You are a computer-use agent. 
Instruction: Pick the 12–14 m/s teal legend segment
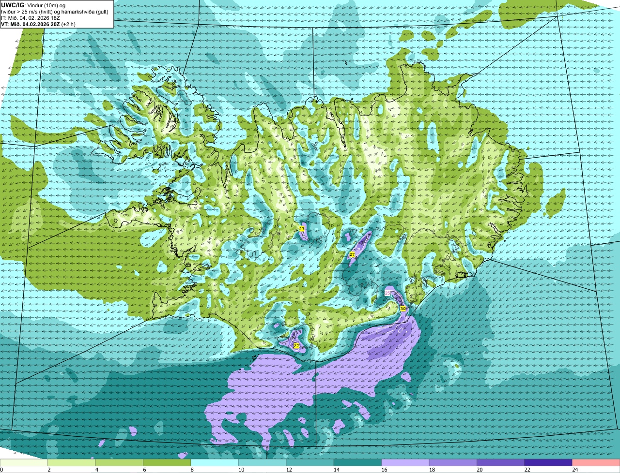point(310,463)
